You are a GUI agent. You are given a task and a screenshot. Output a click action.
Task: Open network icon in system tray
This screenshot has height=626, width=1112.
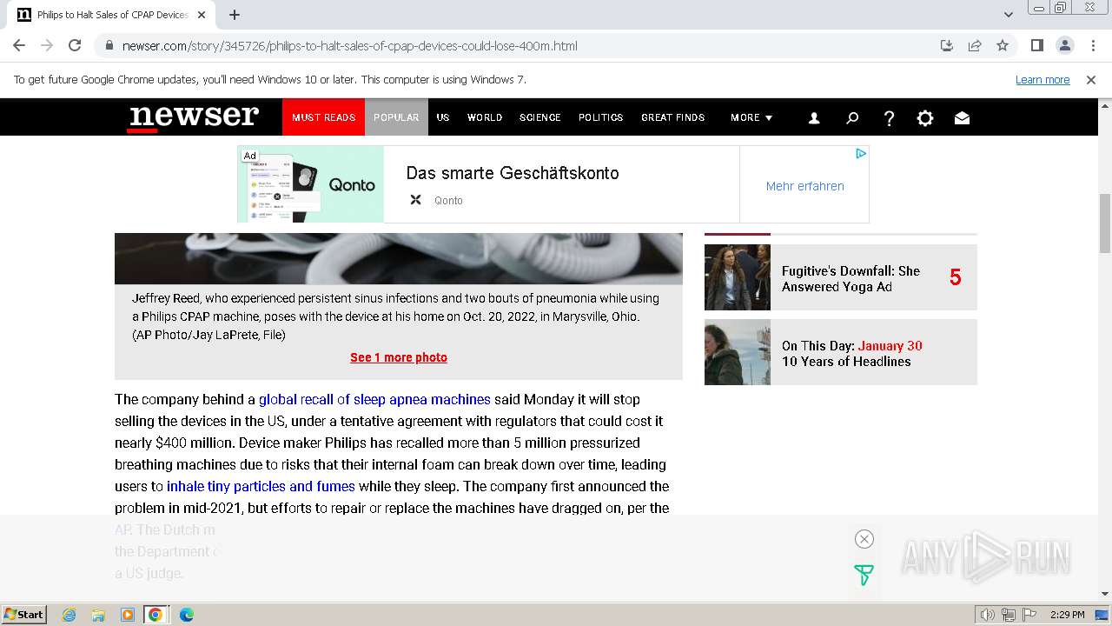click(1009, 615)
